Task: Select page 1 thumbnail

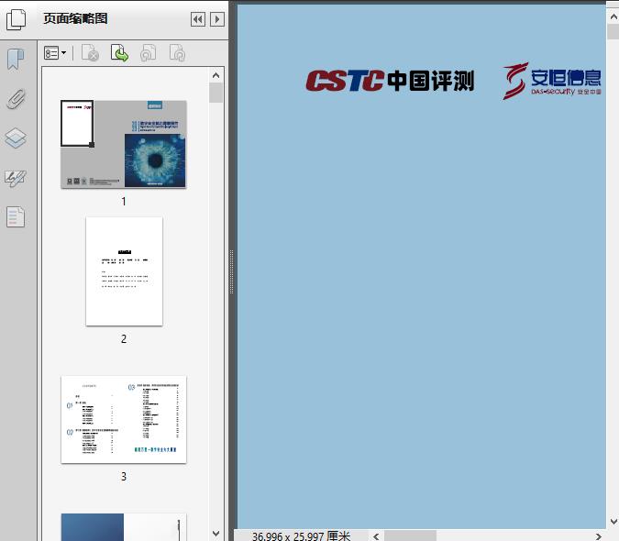Action: coord(124,144)
